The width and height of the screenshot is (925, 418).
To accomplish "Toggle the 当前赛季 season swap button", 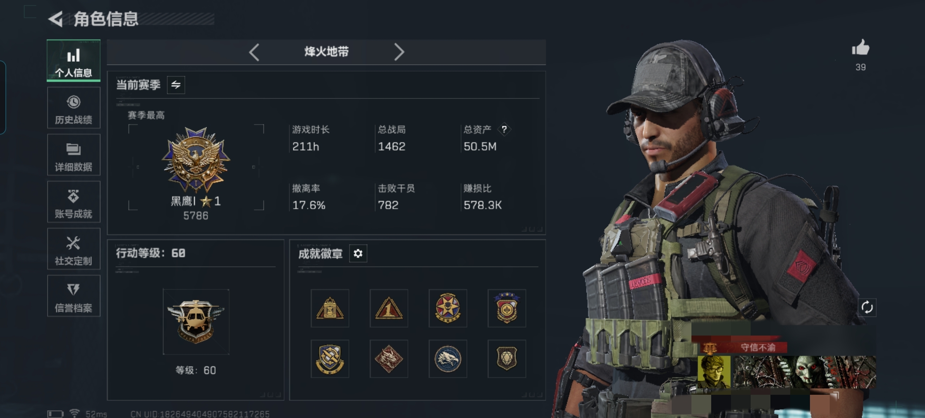I will click(x=176, y=85).
